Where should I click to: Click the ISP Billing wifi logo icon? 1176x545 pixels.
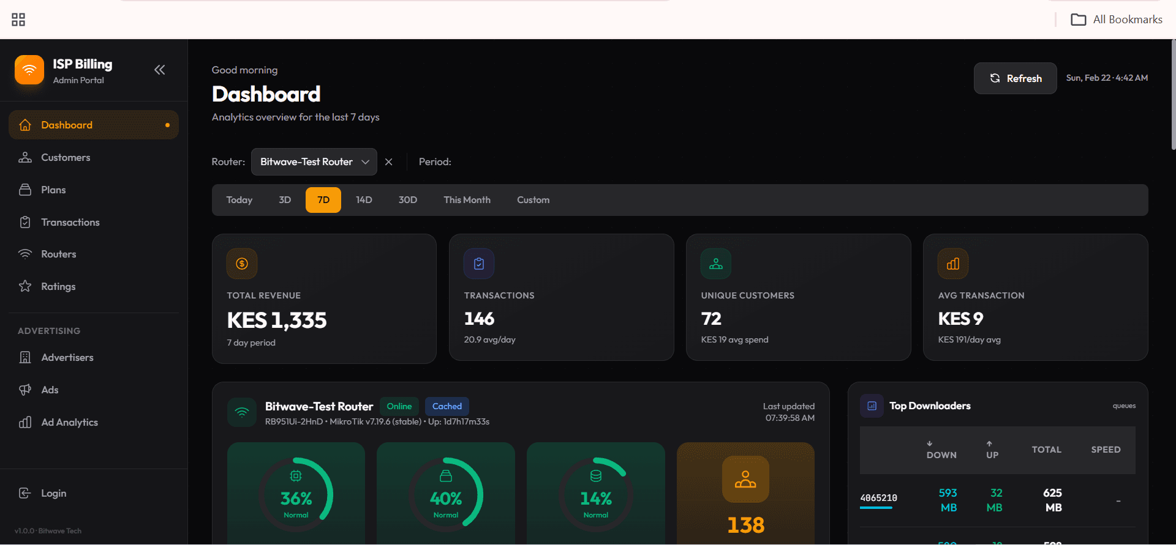tap(29, 70)
